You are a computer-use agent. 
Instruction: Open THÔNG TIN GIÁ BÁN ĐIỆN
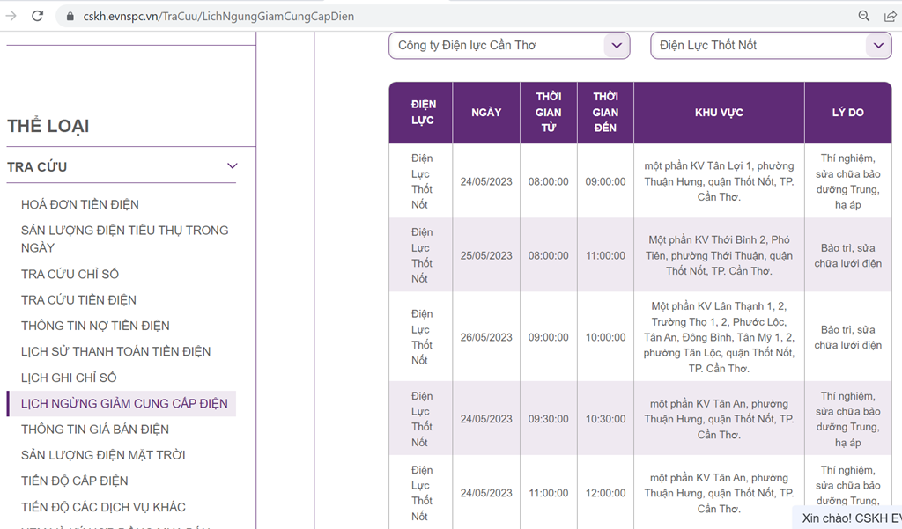tap(95, 430)
